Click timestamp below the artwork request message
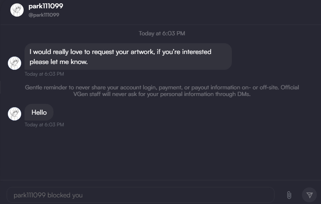The height and width of the screenshot is (204, 321). pos(44,74)
